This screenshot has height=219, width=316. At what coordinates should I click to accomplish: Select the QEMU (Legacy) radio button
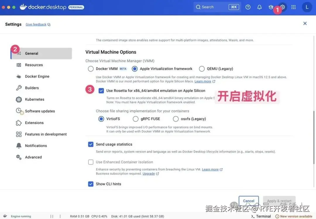click(x=202, y=69)
